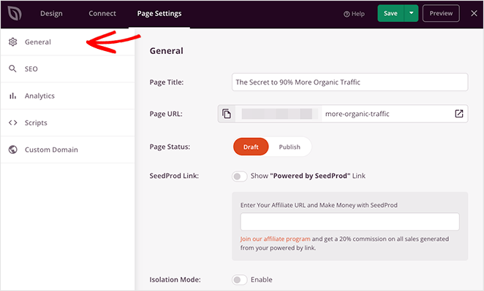The image size is (484, 291).
Task: Copy the page URL with the copy icon
Action: 227,114
